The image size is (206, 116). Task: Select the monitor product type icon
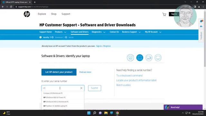pyautogui.click(x=158, y=58)
